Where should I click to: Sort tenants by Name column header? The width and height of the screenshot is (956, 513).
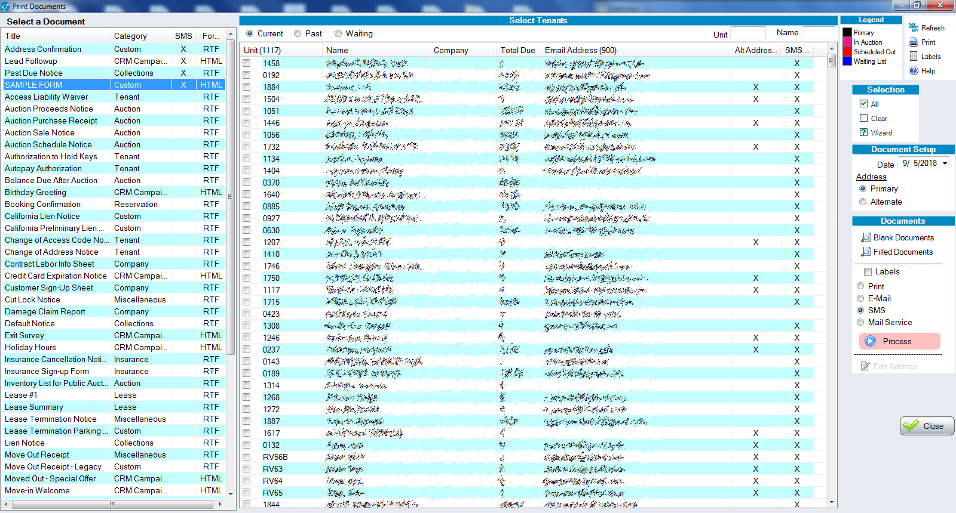coord(376,50)
